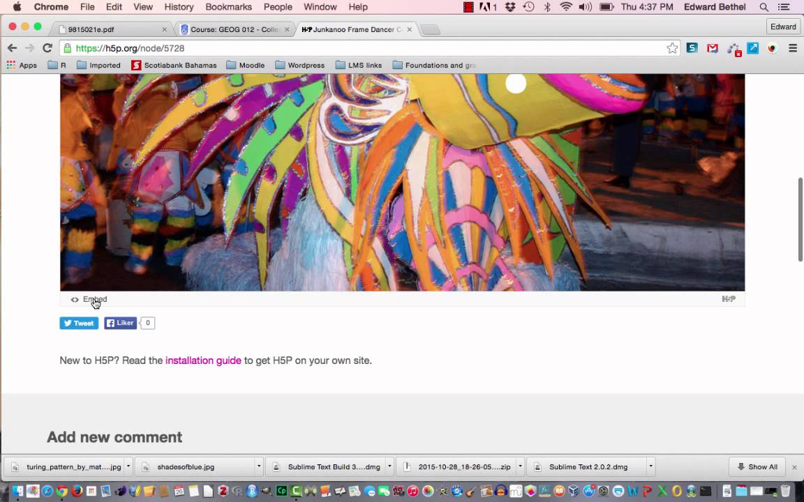Click Embed below the image
The height and width of the screenshot is (502, 804).
tap(89, 299)
